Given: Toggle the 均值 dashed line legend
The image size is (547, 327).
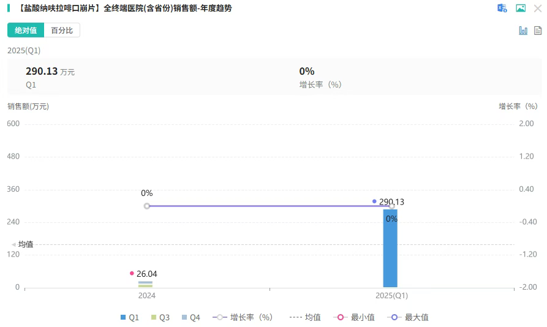Looking at the screenshot, I should [x=305, y=317].
